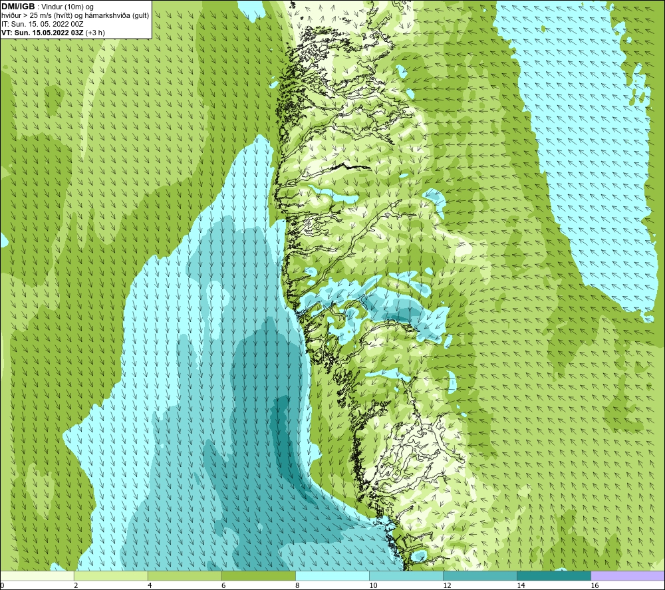The height and width of the screenshot is (590, 665).
Task: Click the '(+3 h)' forecast offset text
Action: [x=95, y=33]
